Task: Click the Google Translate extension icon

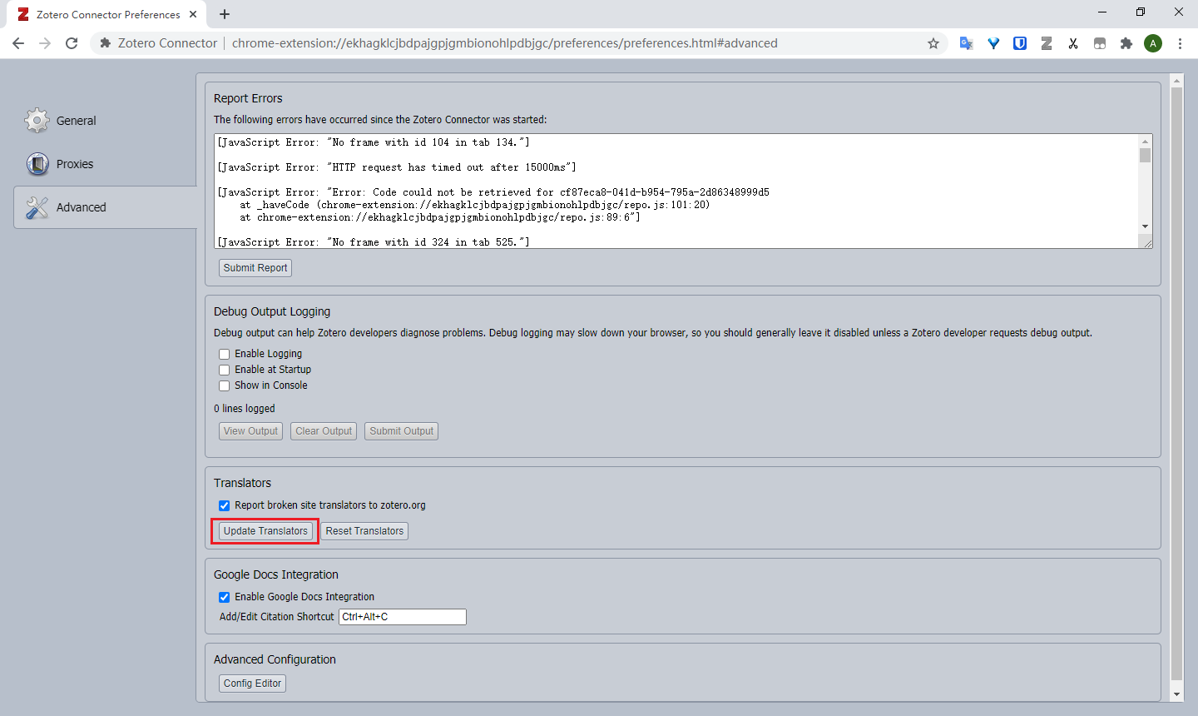Action: 966,43
